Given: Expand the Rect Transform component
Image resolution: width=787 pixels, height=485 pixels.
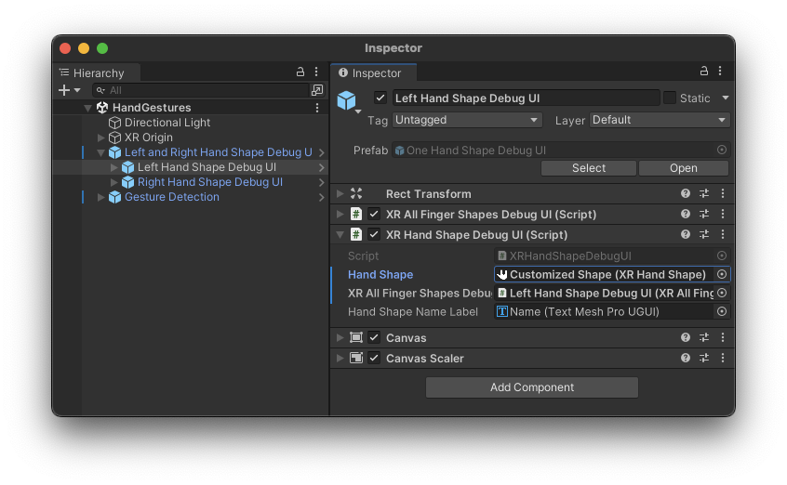Looking at the screenshot, I should tap(340, 194).
